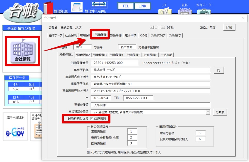Switch to the Cells給与 tab
Viewport: 249px width, 162px height.
(x=175, y=35)
